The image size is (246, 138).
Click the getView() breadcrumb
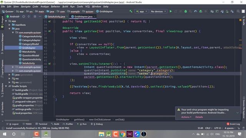point(79,120)
